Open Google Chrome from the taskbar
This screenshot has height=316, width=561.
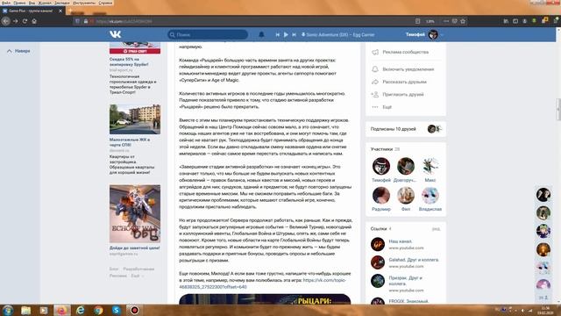[x=98, y=310]
